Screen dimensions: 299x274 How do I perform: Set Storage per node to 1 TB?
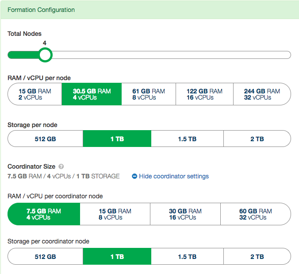(x=117, y=139)
